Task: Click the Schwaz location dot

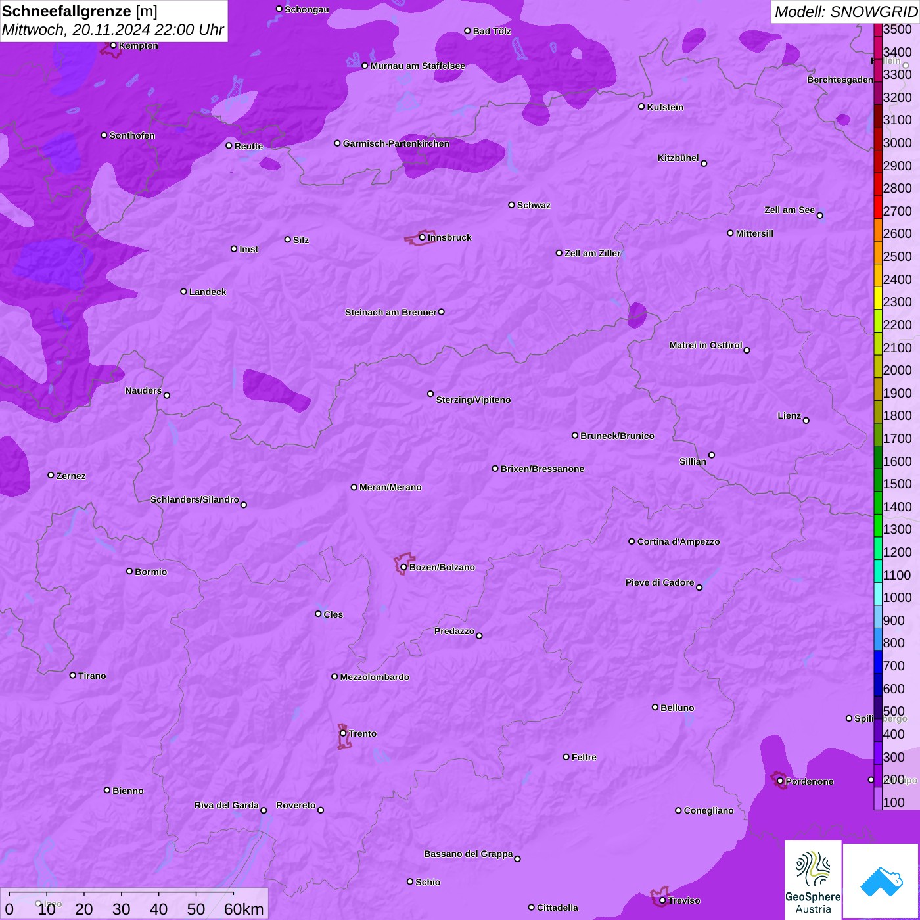Action: click(511, 205)
